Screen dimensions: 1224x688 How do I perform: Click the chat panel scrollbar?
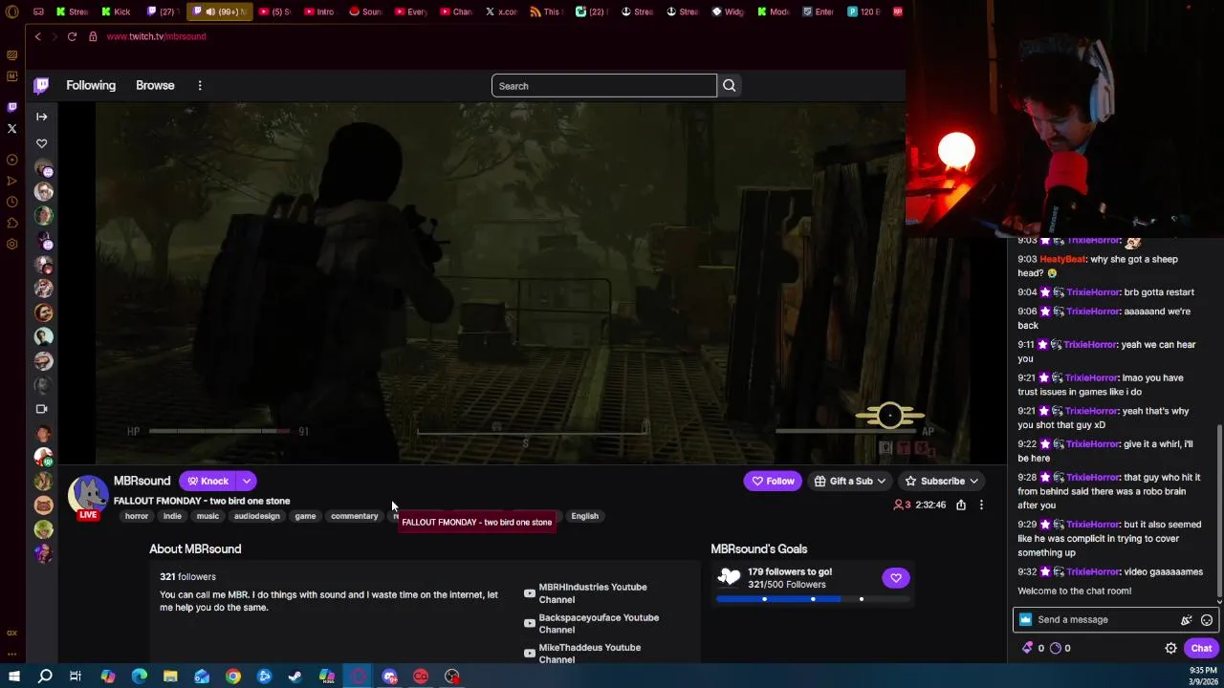[1219, 511]
